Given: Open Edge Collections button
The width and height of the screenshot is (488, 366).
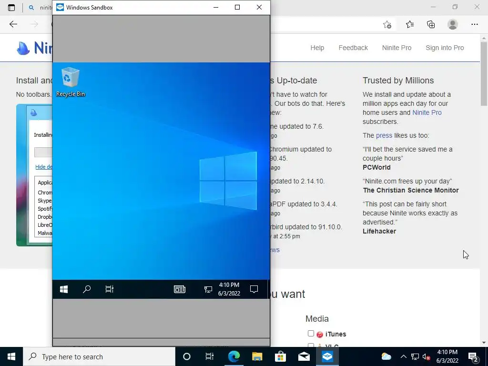Looking at the screenshot, I should click(x=431, y=24).
